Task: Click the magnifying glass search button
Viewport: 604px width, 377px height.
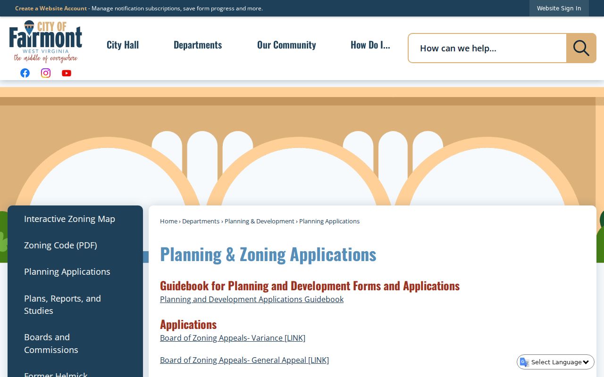Action: pyautogui.click(x=581, y=48)
